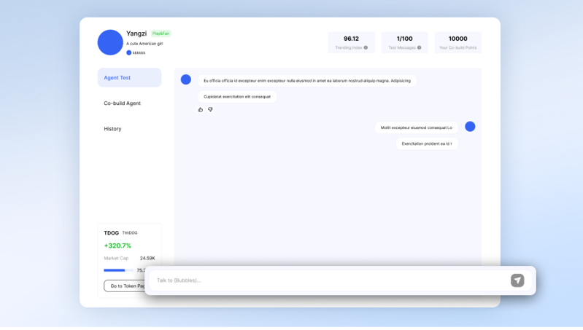Viewport: 583px width, 330px height.
Task: Click the thumbs down icon
Action: 210,110
